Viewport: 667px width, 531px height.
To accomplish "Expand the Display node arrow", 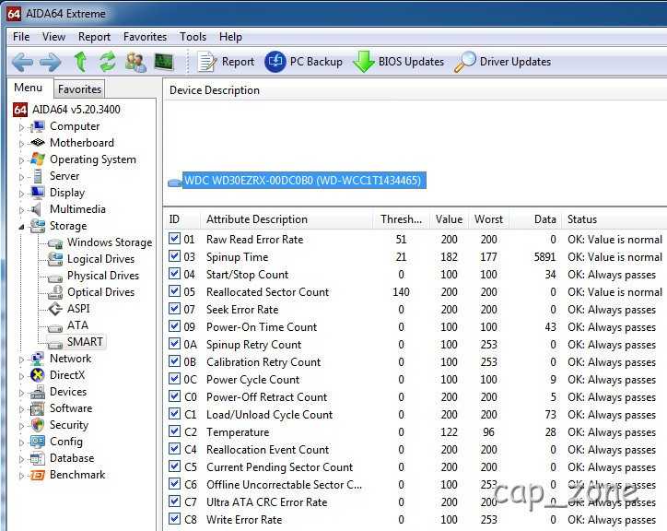I will (21, 194).
